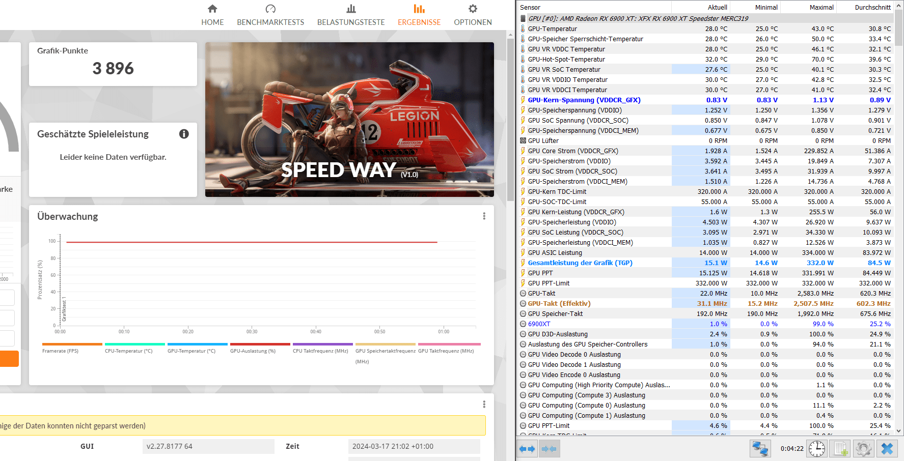Open the three-dot menu of Überwachung panel

(484, 216)
